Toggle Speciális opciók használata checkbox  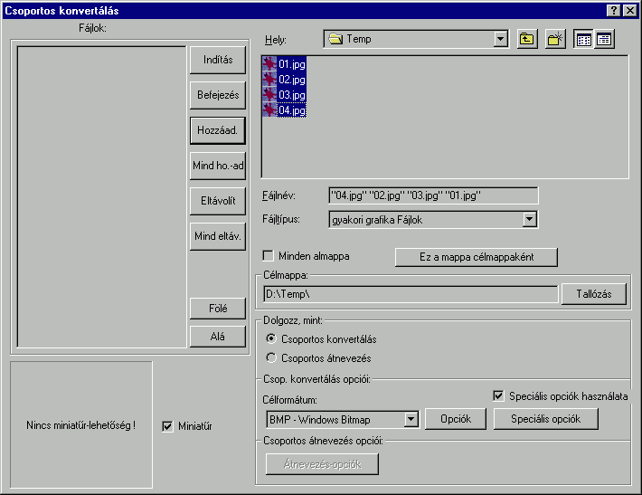tap(498, 395)
